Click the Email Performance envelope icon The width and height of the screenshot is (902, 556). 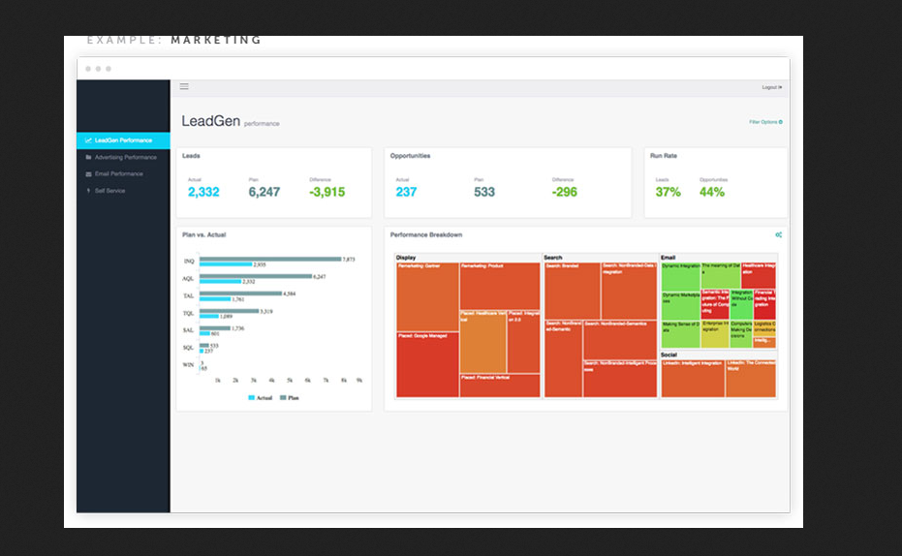pyautogui.click(x=88, y=174)
